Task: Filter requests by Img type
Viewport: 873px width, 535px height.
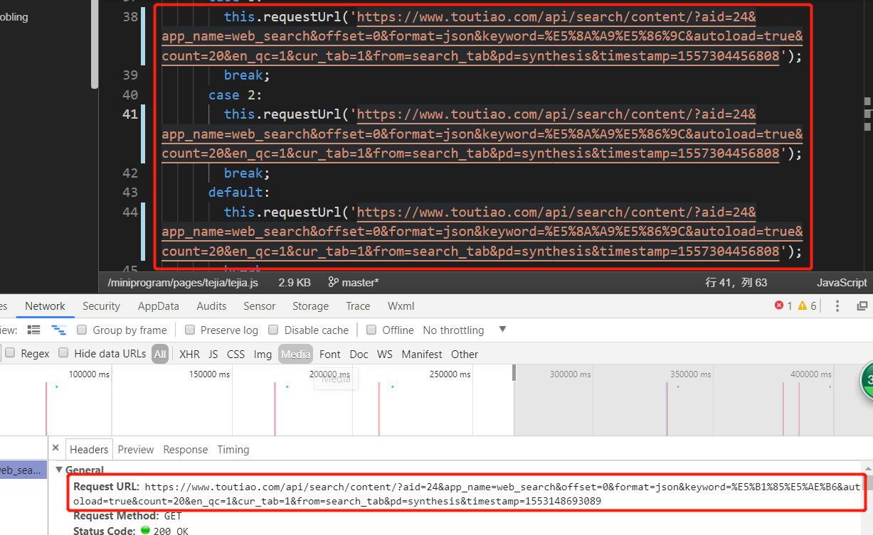Action: [263, 354]
